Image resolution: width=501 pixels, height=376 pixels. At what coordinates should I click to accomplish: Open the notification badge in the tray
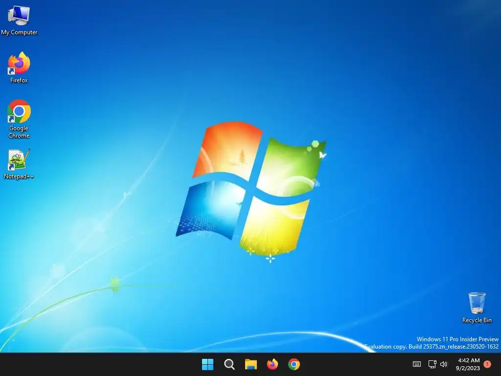487,364
